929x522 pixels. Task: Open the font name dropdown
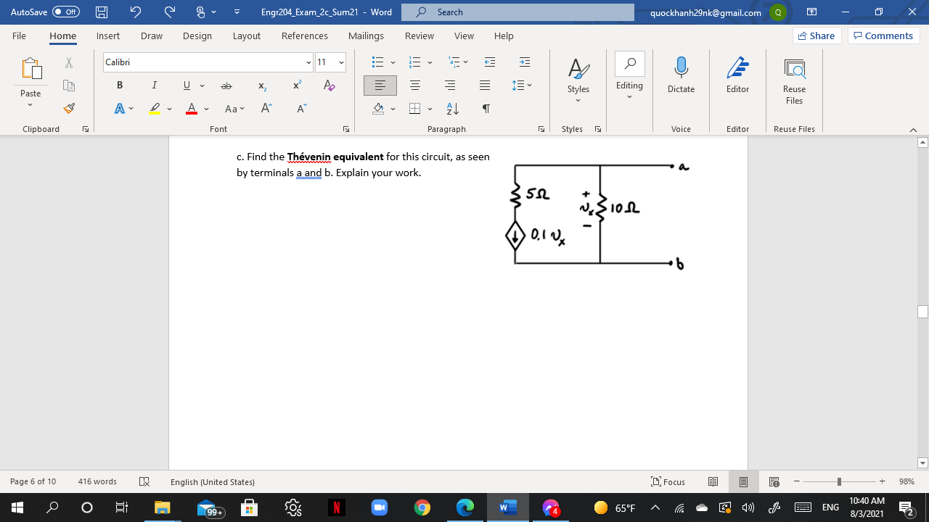pos(308,62)
